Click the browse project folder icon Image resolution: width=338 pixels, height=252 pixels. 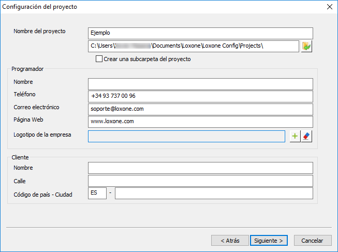click(x=307, y=47)
